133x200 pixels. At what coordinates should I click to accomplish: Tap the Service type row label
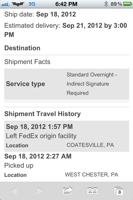point(26,84)
